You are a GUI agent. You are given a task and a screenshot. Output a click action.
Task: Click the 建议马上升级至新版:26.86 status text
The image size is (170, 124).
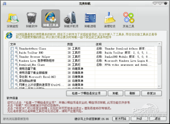pos(92,119)
